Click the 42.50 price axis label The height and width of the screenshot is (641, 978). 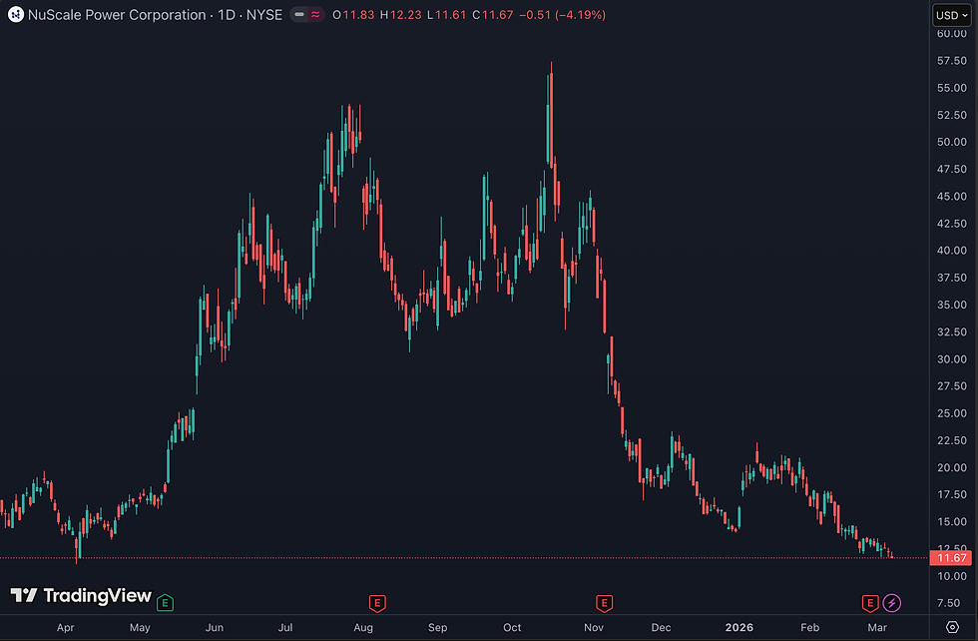pos(952,224)
